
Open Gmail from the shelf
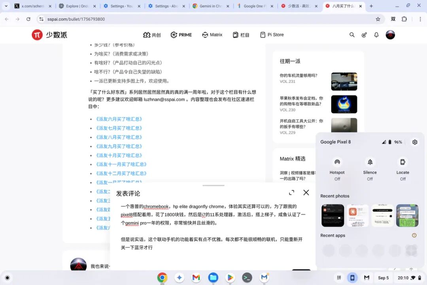pos(196,277)
